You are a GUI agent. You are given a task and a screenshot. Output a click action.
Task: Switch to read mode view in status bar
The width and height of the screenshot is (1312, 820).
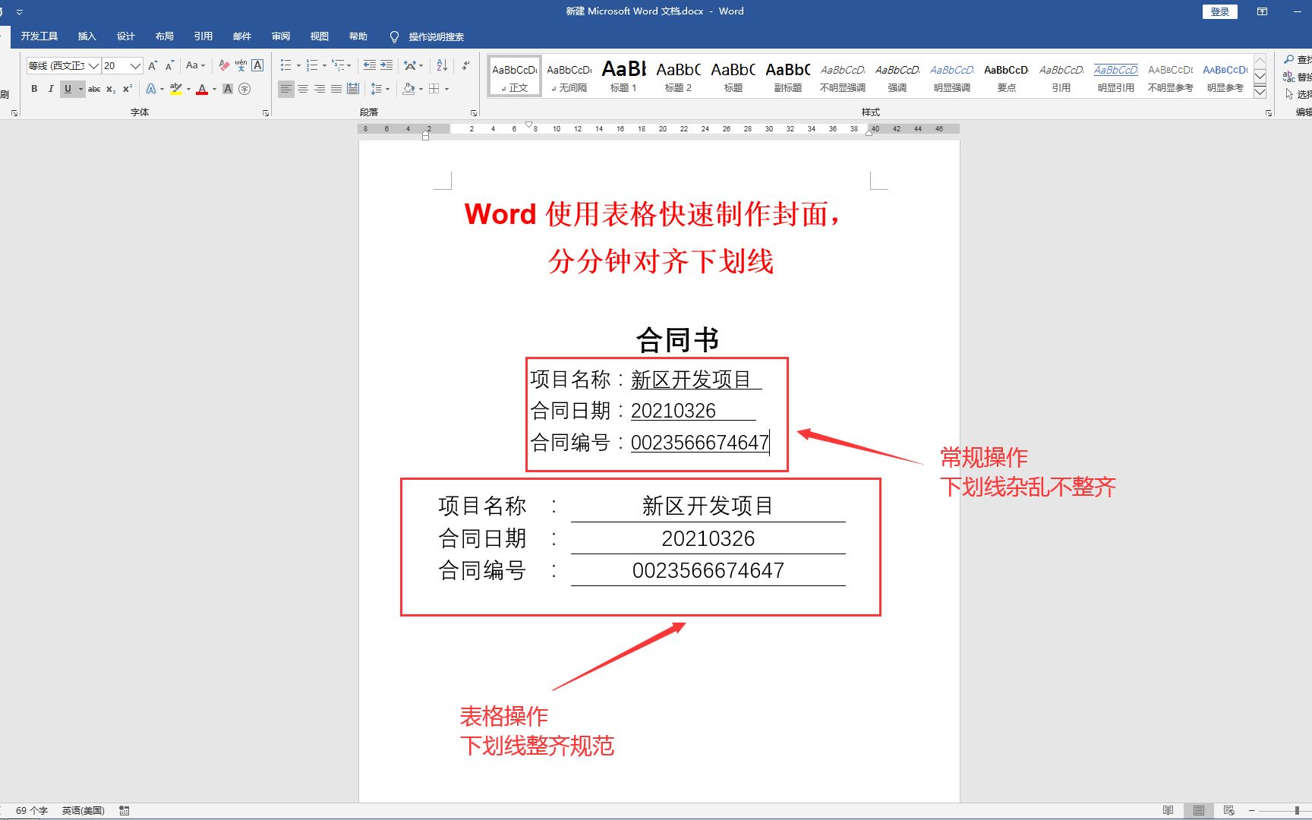1168,810
